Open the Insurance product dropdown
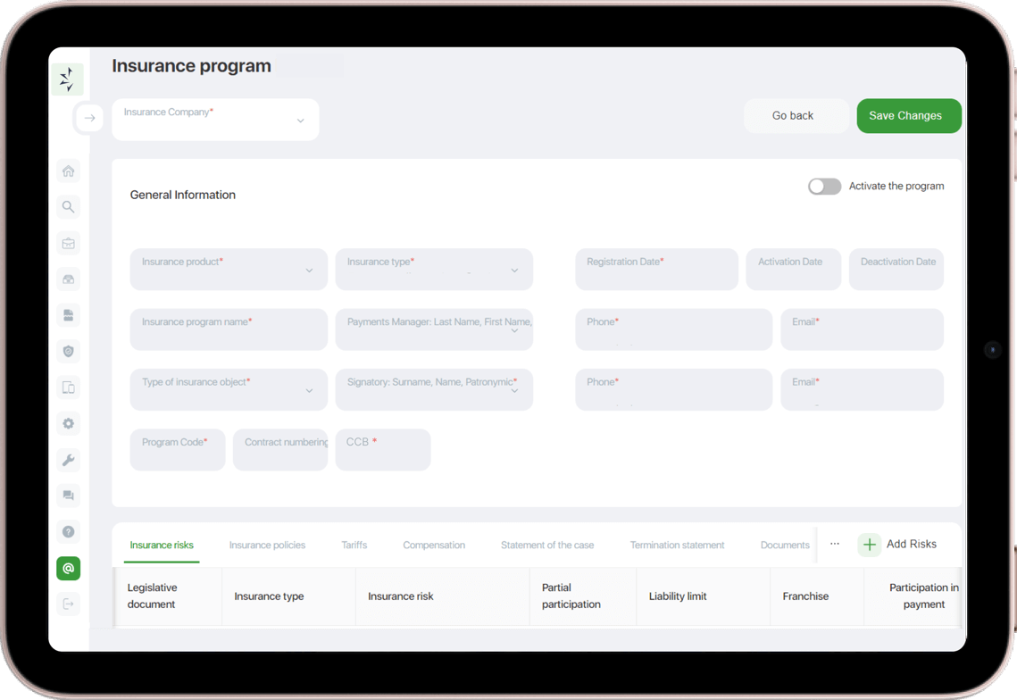The image size is (1017, 700). coord(229,270)
